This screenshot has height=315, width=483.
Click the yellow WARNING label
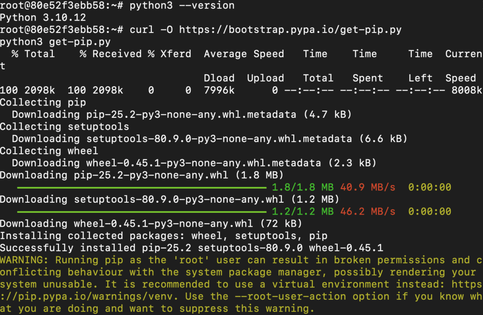click(25, 260)
